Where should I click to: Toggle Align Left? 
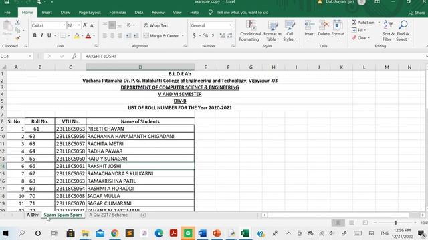105,35
